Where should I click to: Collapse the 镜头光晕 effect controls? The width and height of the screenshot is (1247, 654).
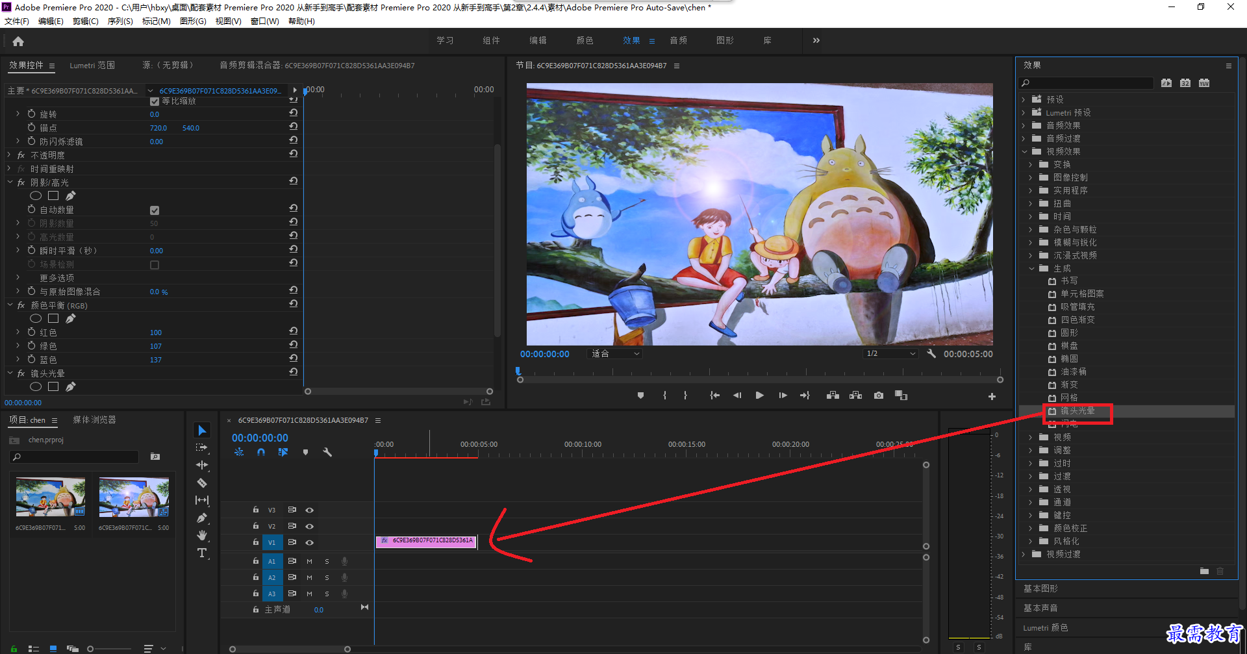pos(10,373)
